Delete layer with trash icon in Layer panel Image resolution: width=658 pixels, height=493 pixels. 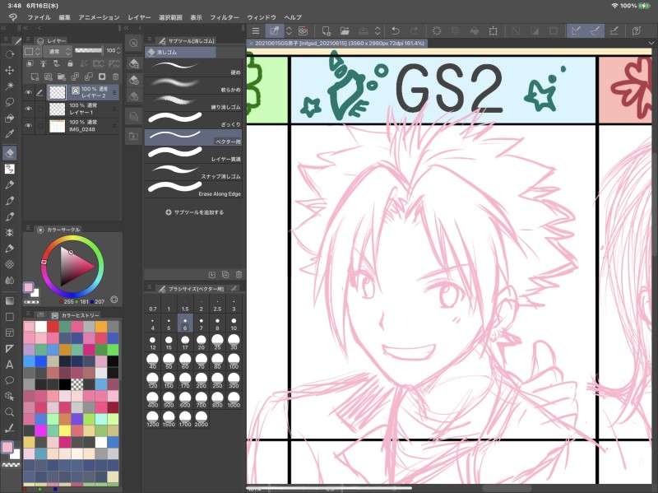point(115,77)
